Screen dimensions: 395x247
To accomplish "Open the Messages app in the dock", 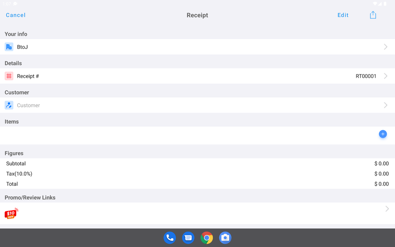I will pyautogui.click(x=188, y=238).
